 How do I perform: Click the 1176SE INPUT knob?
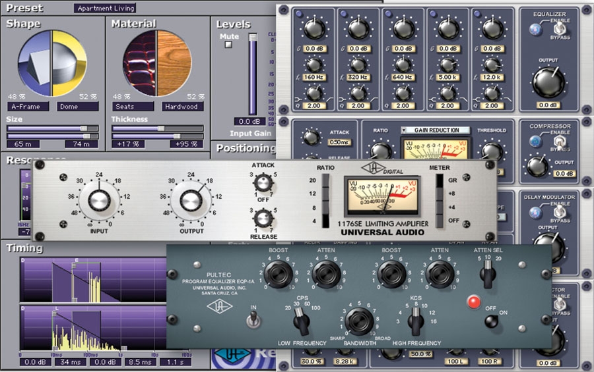point(99,200)
